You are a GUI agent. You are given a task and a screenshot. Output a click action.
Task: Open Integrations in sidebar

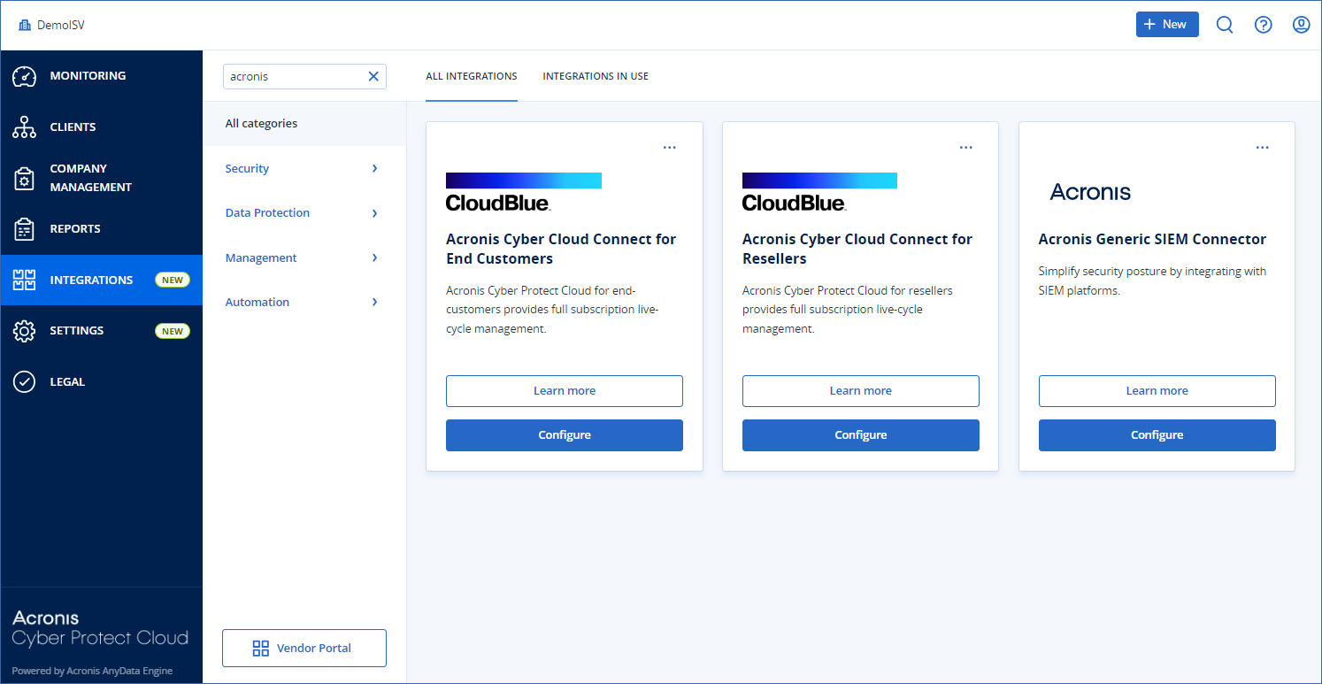(x=102, y=281)
